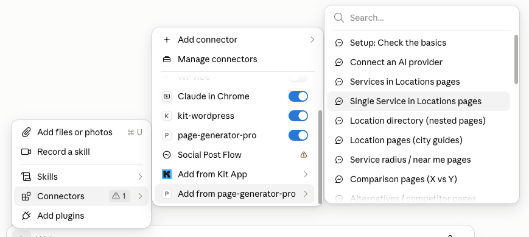This screenshot has width=529, height=237.
Task: Click the Claude in Chrome connector icon
Action: tap(167, 96)
